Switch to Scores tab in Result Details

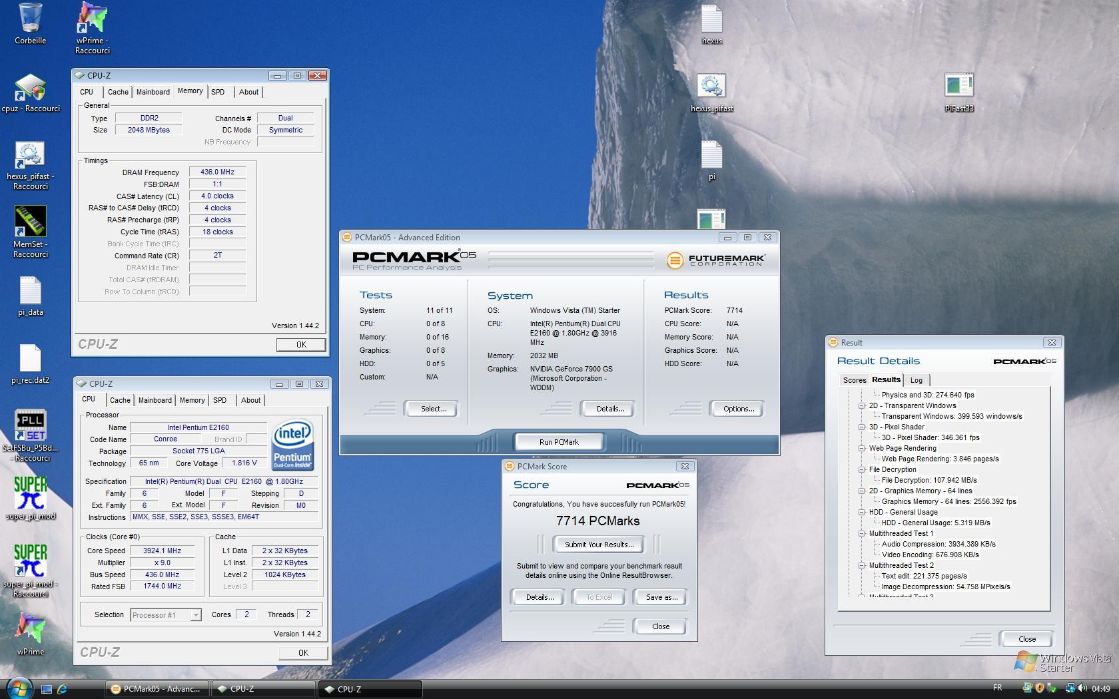point(855,380)
